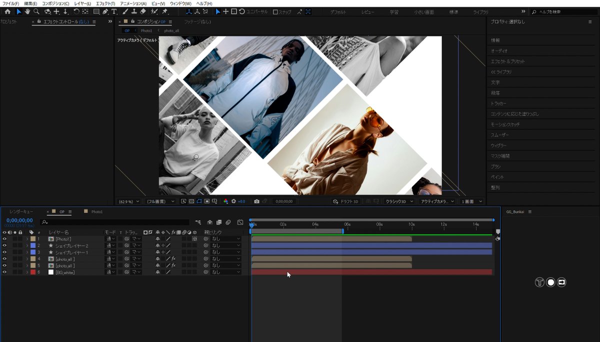Toggle the ドラフト 3D button

point(346,201)
